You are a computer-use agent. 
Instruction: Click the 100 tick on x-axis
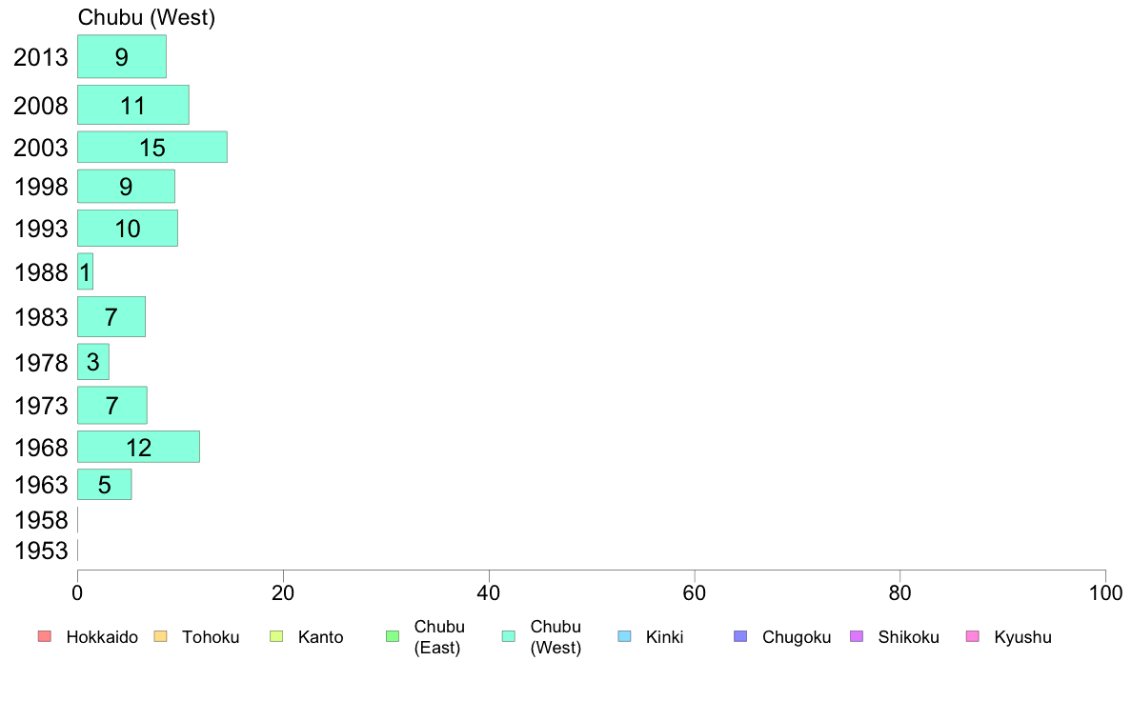point(1105,593)
